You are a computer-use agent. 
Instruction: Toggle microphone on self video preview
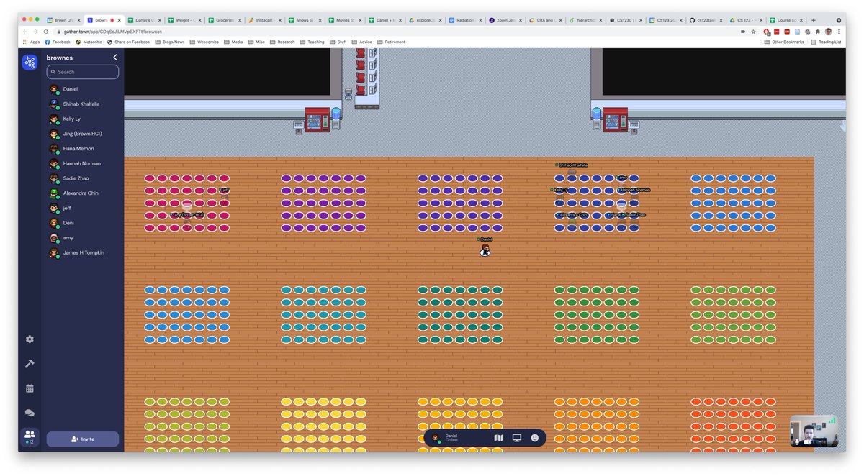(x=796, y=441)
